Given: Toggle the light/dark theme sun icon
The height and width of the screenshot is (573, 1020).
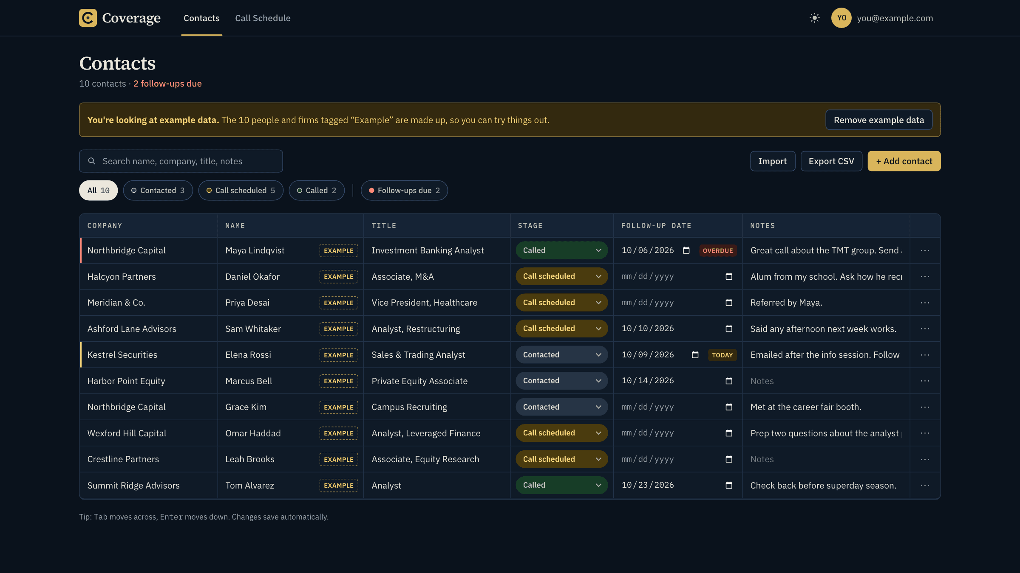Looking at the screenshot, I should (814, 18).
